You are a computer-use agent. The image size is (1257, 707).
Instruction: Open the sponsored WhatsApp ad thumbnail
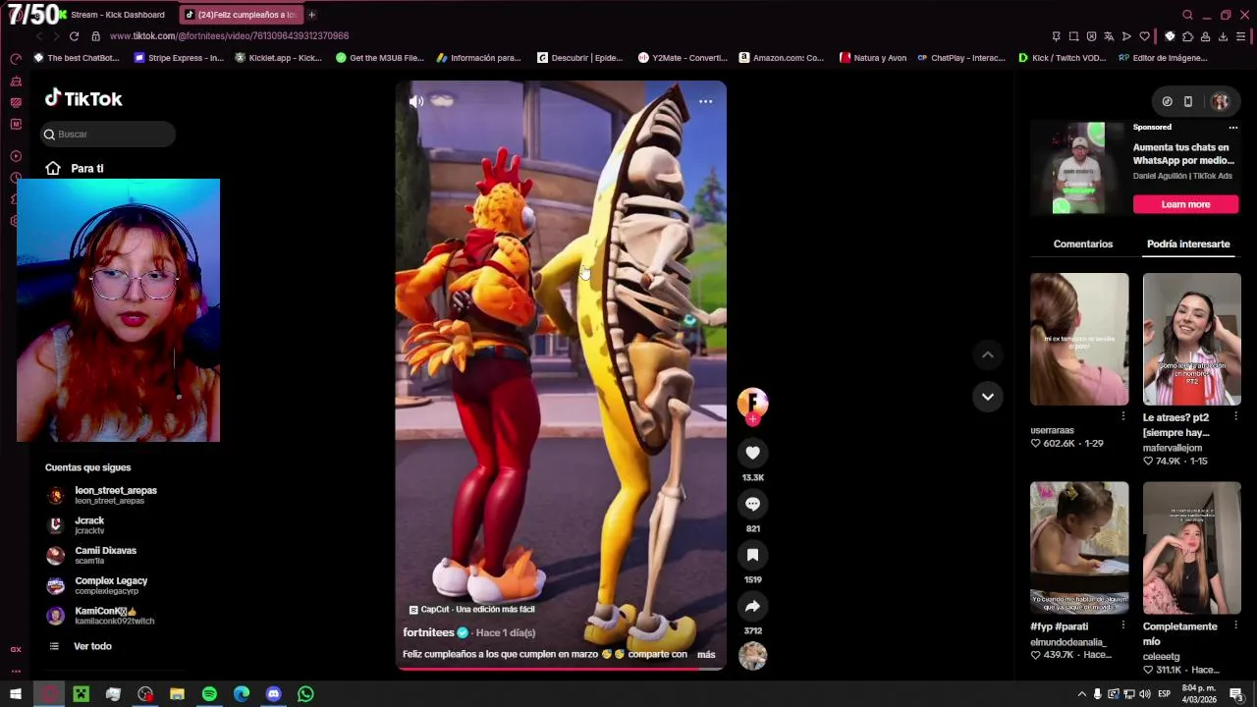[1078, 168]
